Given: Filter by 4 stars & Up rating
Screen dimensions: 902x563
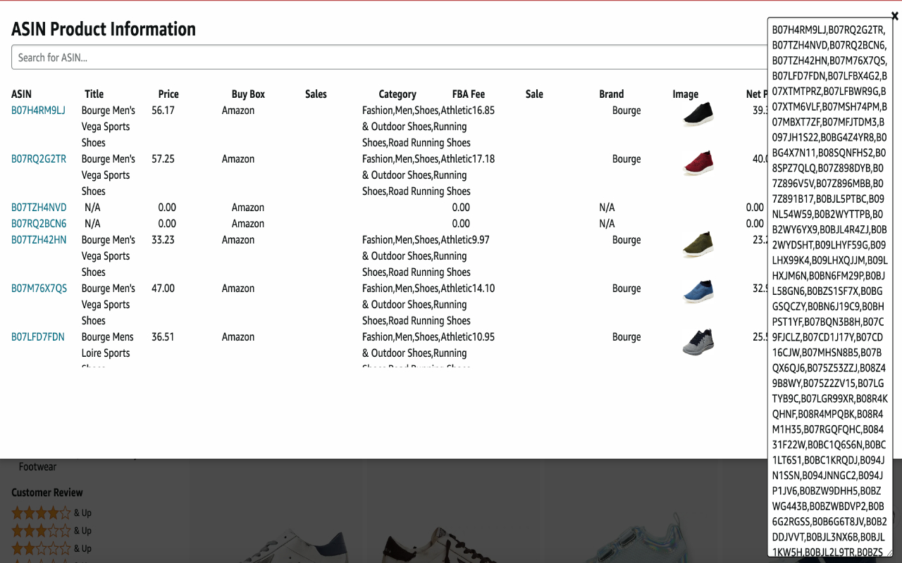Looking at the screenshot, I should point(51,513).
